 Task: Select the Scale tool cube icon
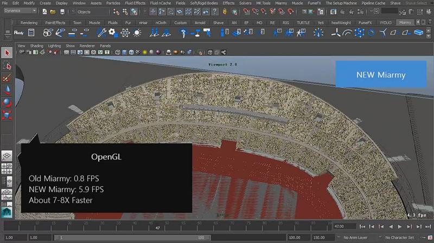click(x=7, y=114)
